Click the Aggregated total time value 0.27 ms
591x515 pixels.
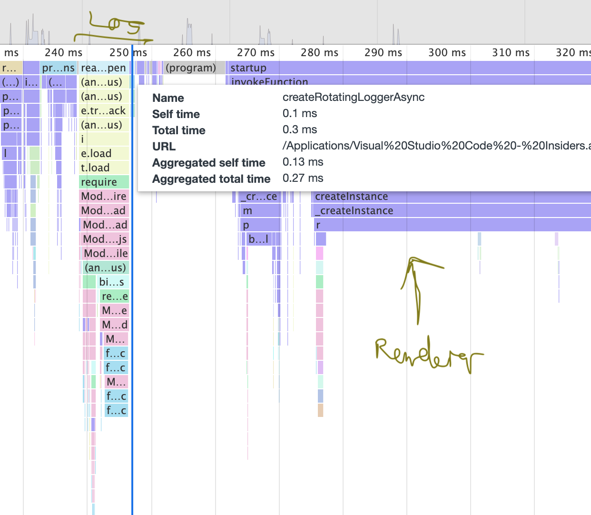[x=303, y=178]
